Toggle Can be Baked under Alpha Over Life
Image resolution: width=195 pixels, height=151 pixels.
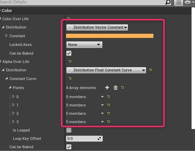pyautogui.click(x=69, y=147)
